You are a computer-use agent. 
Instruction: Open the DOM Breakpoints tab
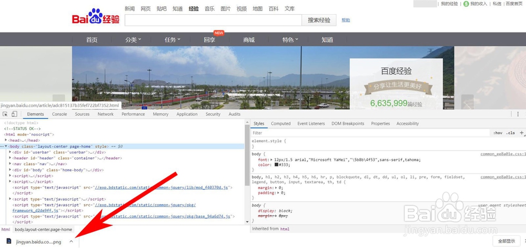(348, 124)
